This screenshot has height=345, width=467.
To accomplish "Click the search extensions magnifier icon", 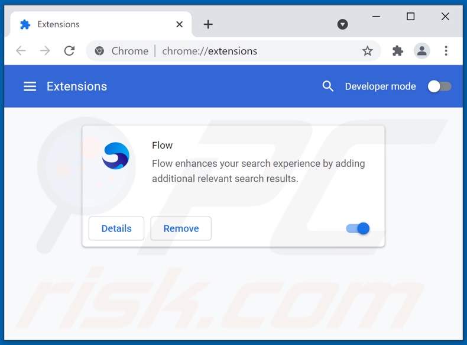I will [327, 86].
